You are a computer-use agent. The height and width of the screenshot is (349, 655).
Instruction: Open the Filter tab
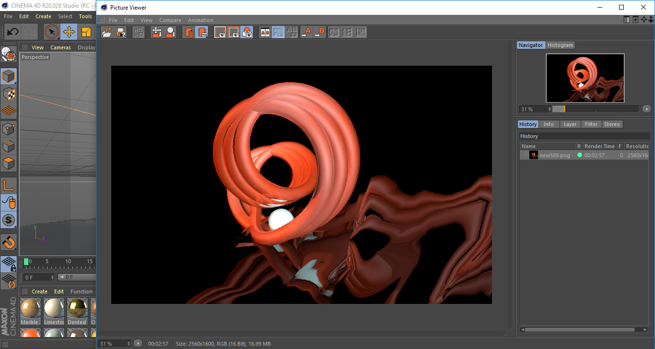(591, 124)
